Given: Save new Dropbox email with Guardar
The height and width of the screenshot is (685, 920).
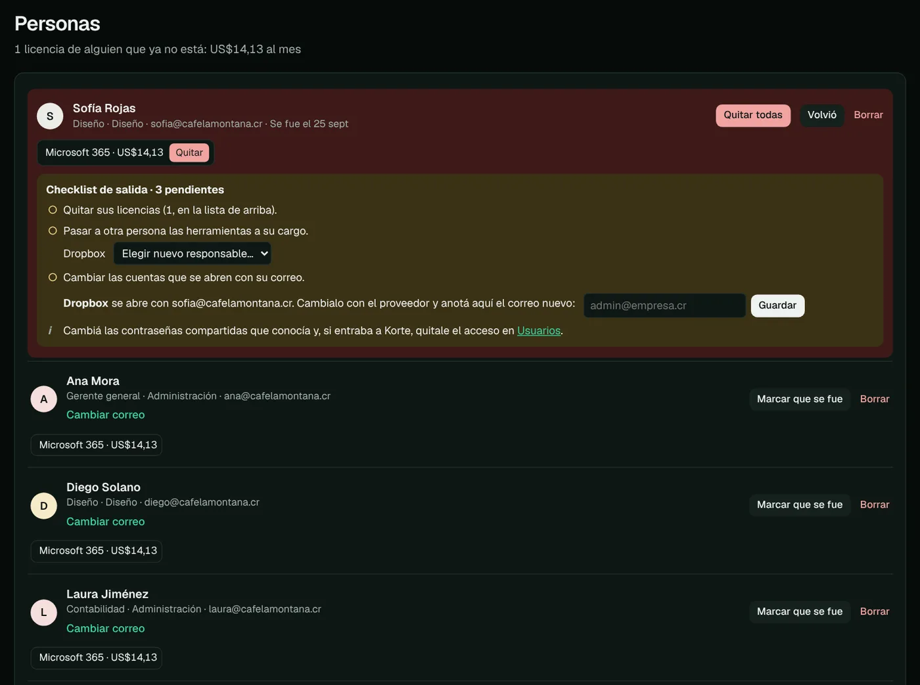Looking at the screenshot, I should [777, 305].
